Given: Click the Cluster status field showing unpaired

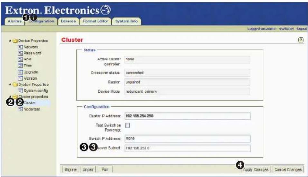Looking at the screenshot, I should point(187,82).
